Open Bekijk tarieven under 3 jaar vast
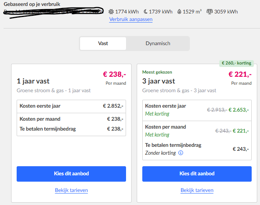Image resolution: width=260 pixels, height=205 pixels. (x=197, y=190)
